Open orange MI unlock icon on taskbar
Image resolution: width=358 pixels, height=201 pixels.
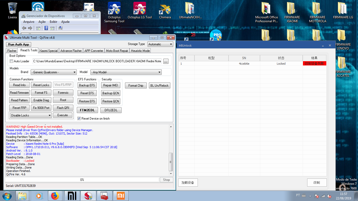point(121,196)
